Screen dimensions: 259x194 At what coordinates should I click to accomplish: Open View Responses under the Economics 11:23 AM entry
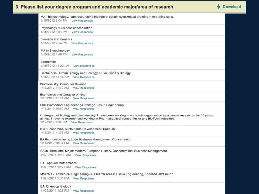click(84, 66)
